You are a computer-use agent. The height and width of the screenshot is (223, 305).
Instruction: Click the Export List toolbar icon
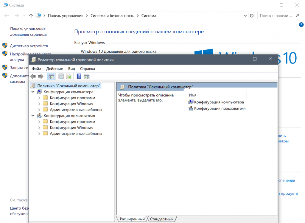pyautogui.click(x=69, y=77)
